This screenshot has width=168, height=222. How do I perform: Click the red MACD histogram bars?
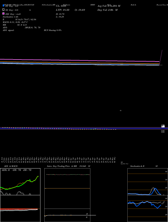pos(19,209)
